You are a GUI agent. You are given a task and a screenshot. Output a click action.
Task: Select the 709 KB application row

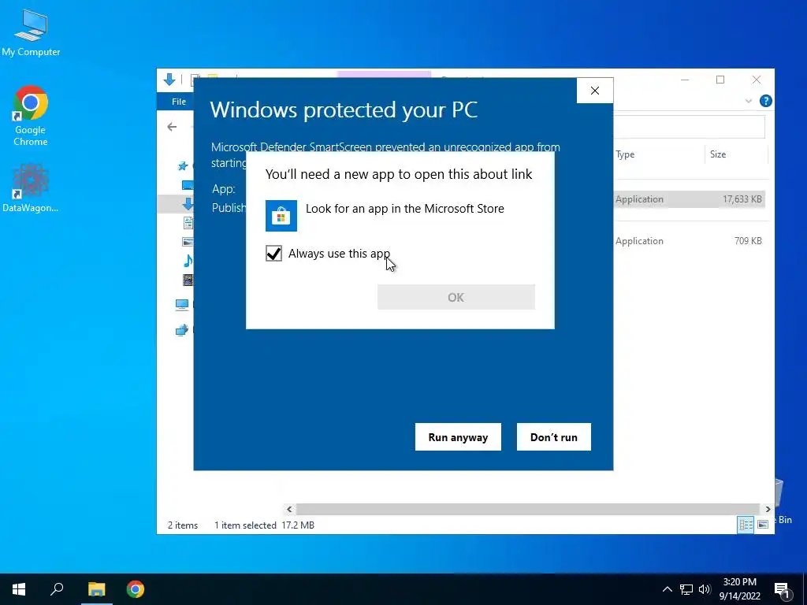[689, 241]
